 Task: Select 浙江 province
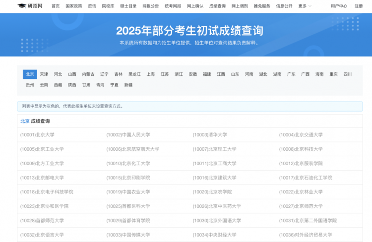tap(179, 74)
